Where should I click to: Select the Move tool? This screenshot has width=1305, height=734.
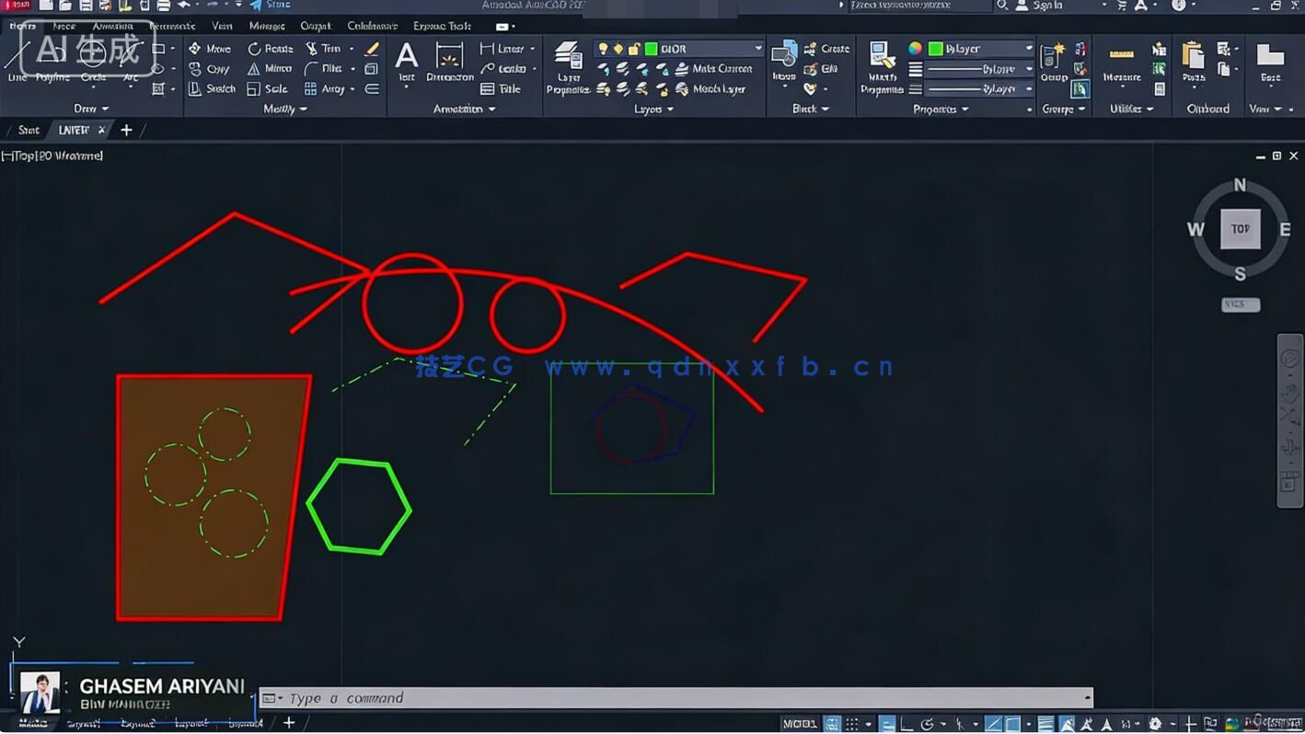tap(212, 48)
